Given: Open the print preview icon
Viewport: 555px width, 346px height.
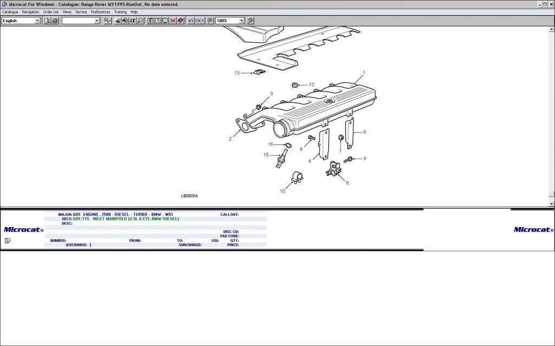Looking at the screenshot, I should tap(47, 21).
